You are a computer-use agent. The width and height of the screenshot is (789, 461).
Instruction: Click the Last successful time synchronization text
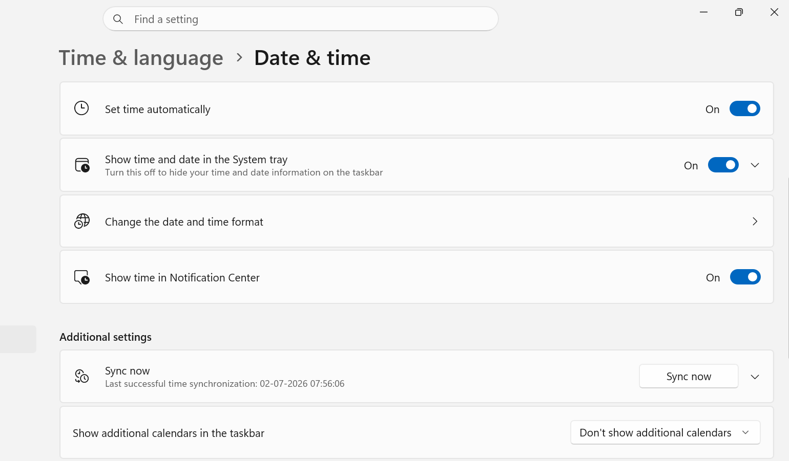pos(224,384)
